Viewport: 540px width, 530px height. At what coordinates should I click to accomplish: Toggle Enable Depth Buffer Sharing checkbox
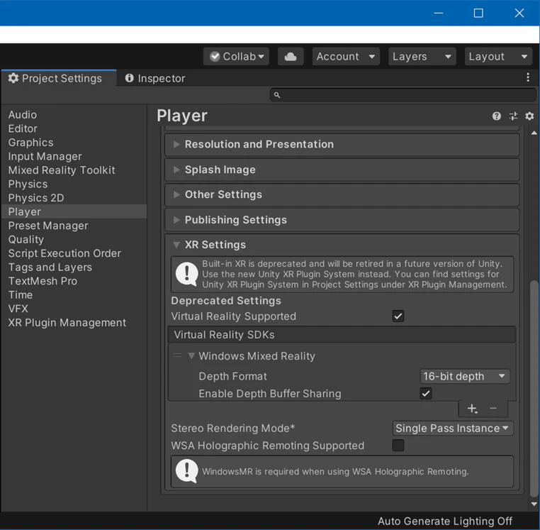pos(426,394)
